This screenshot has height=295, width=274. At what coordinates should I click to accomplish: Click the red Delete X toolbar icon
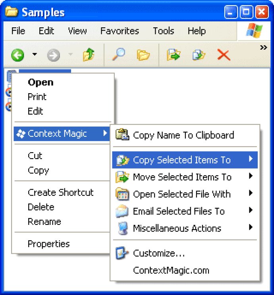[224, 55]
